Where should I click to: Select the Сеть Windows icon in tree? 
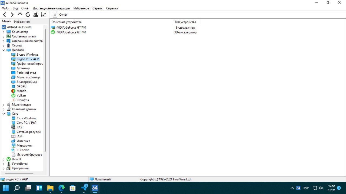(14, 118)
